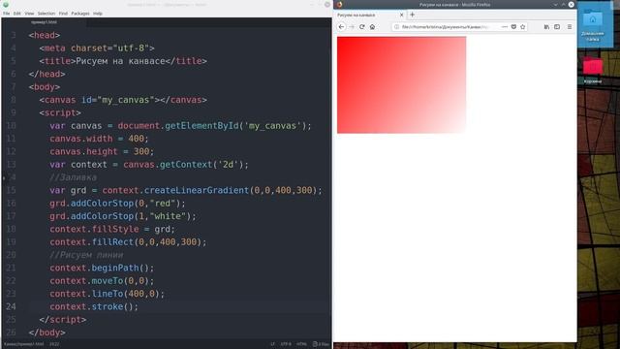Click UTF-8 encoding in status bar
The width and height of the screenshot is (620, 349).
(286, 344)
